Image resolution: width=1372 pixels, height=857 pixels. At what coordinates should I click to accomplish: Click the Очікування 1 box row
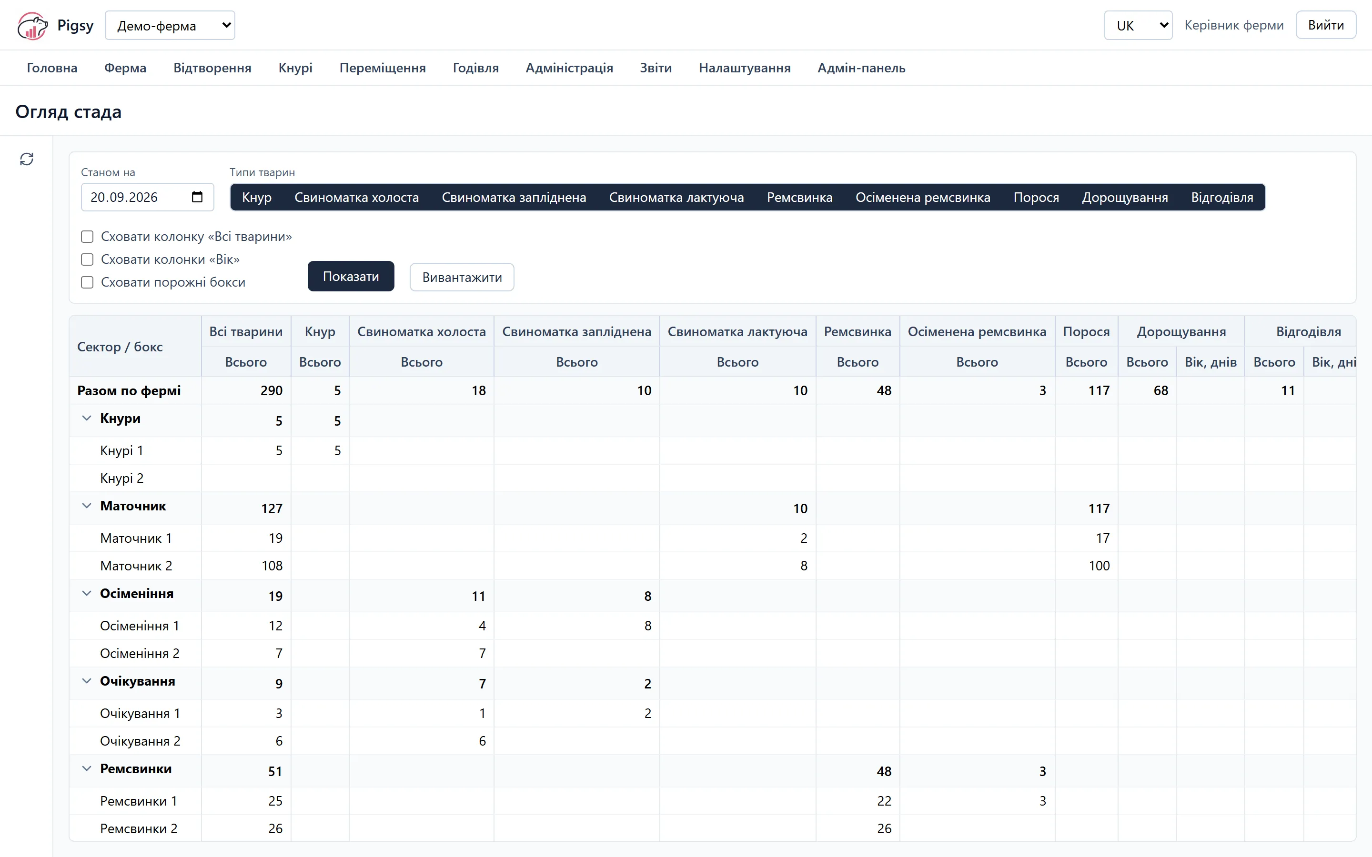tap(713, 714)
